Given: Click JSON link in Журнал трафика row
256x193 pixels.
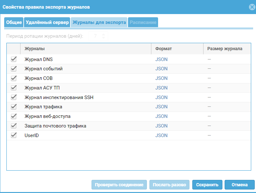Looking at the screenshot, I should click(161, 107).
